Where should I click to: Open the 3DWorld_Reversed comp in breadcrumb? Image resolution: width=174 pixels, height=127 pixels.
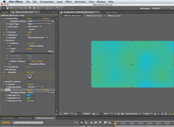click(94, 16)
